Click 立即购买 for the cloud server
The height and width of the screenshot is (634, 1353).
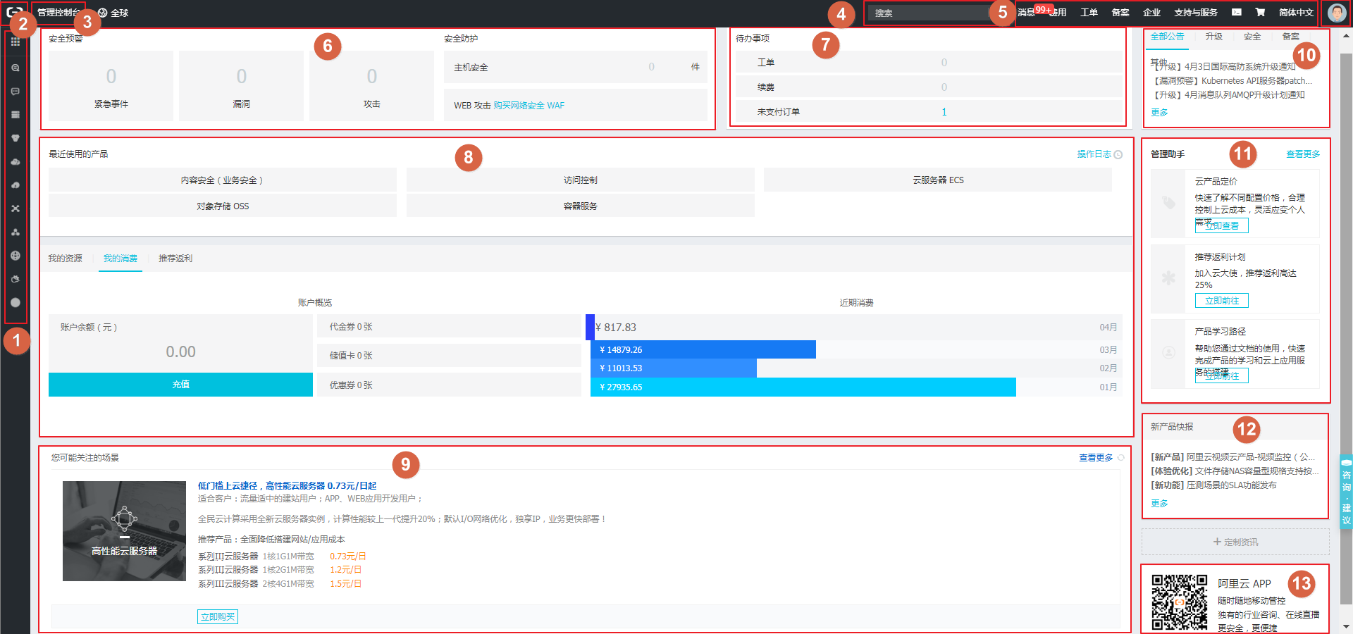(x=218, y=617)
